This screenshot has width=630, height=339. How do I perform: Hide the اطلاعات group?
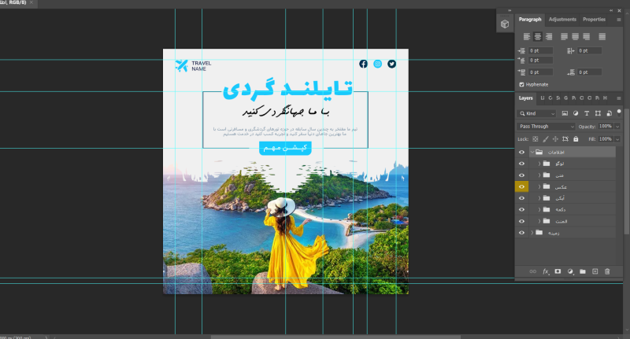521,152
